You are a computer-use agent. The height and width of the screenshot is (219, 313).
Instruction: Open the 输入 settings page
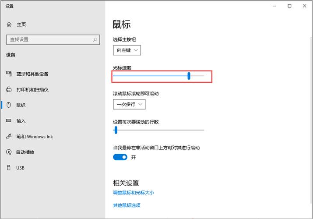pyautogui.click(x=21, y=121)
